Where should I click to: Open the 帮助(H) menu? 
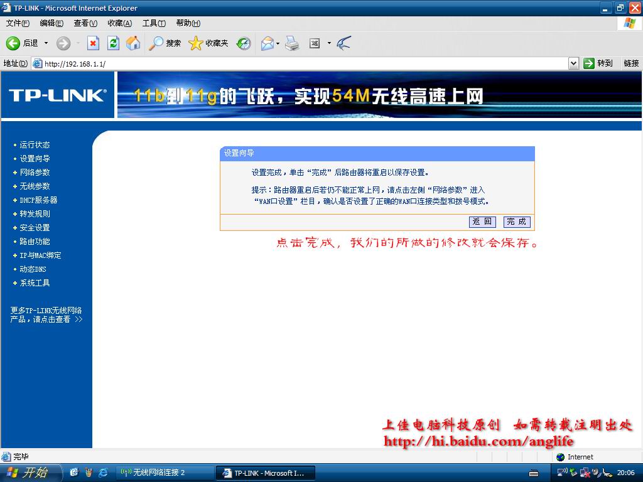click(188, 23)
